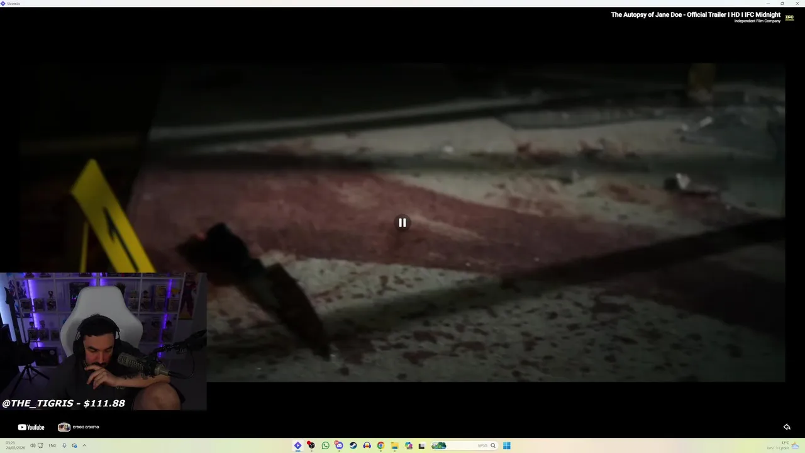
Task: Click the network display tray icon
Action: click(x=40, y=445)
